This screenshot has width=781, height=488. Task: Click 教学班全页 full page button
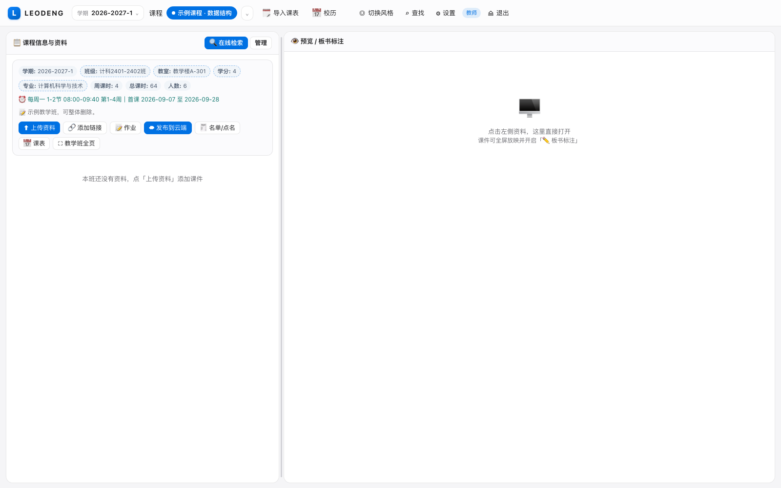click(76, 143)
